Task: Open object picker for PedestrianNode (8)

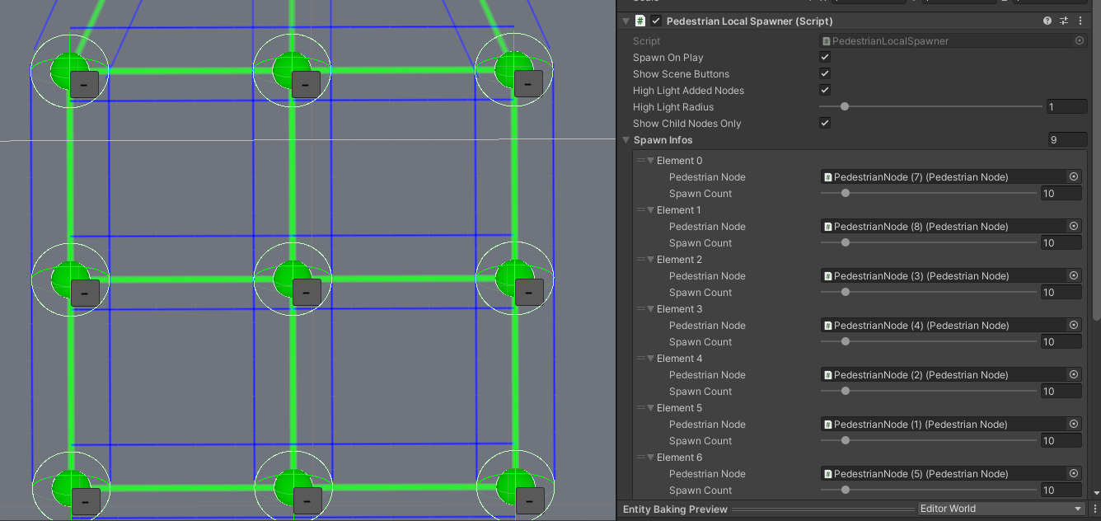Action: tap(1074, 226)
